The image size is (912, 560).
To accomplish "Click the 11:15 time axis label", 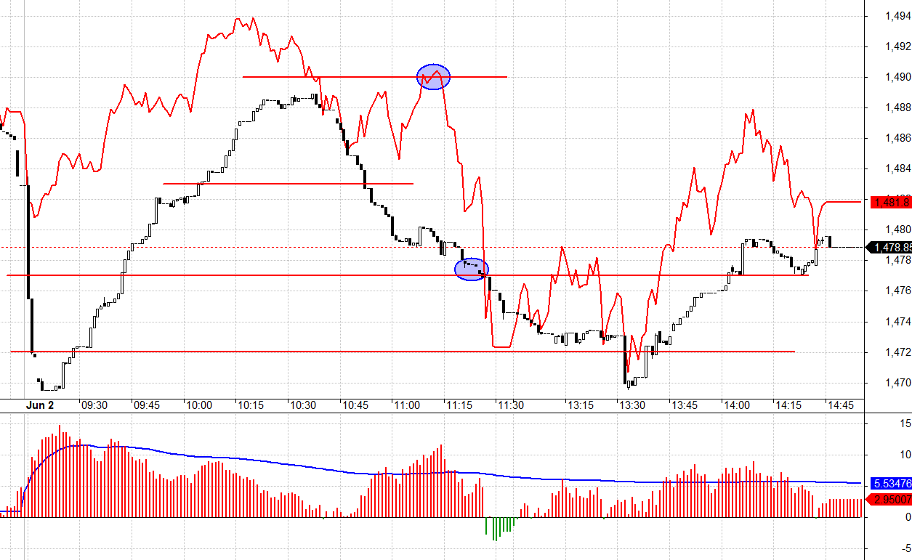I will click(x=460, y=405).
